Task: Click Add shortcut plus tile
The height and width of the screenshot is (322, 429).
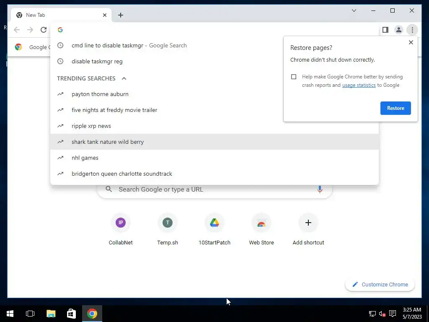Action: (308, 229)
